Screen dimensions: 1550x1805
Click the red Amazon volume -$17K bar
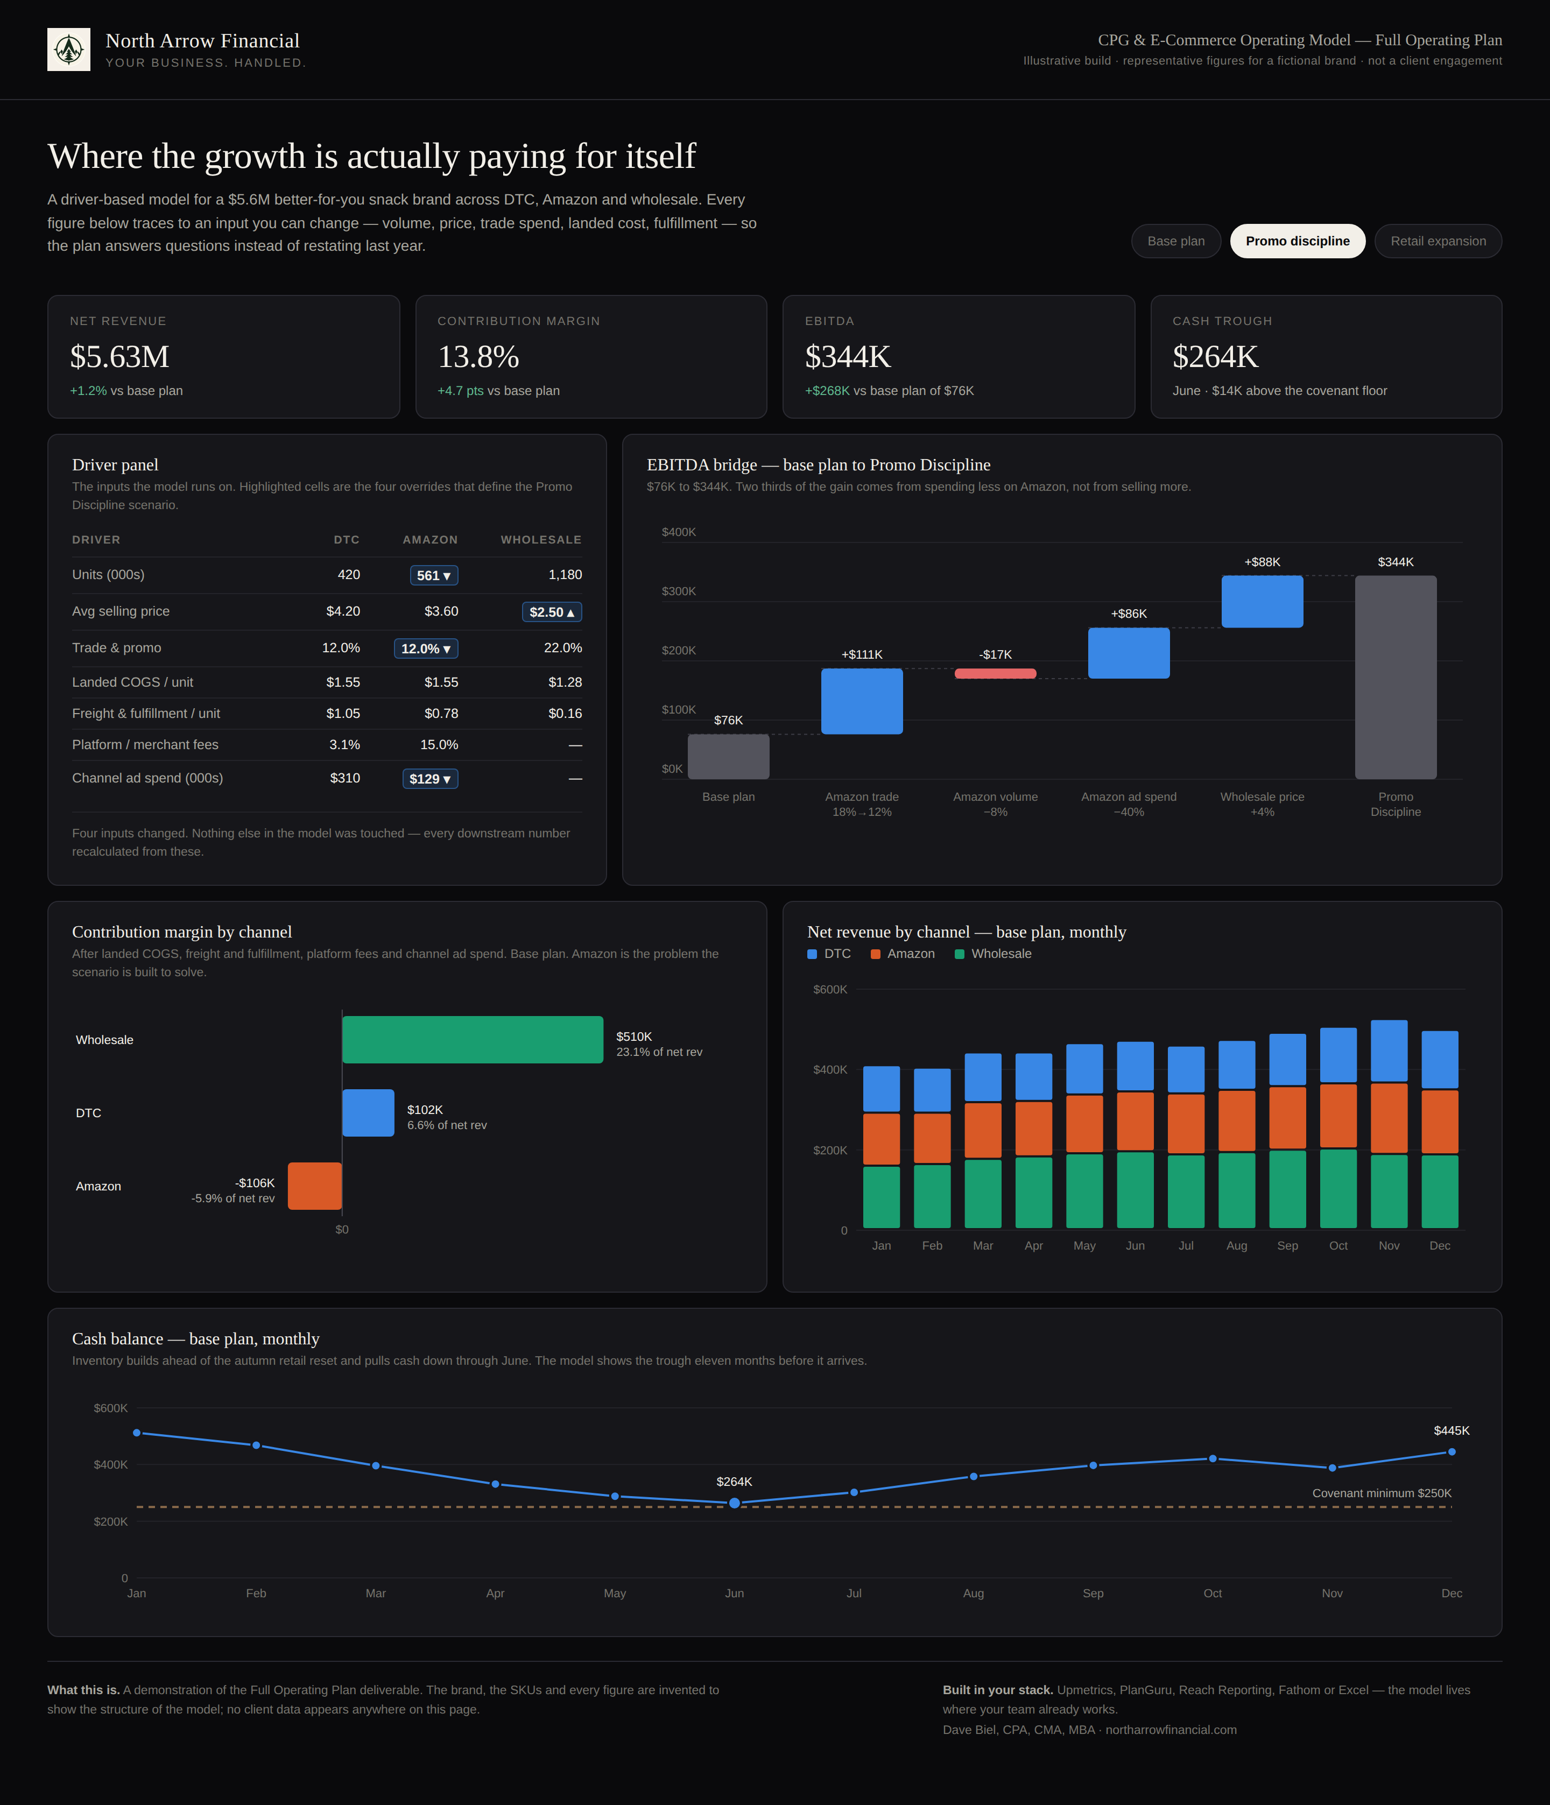tap(995, 673)
